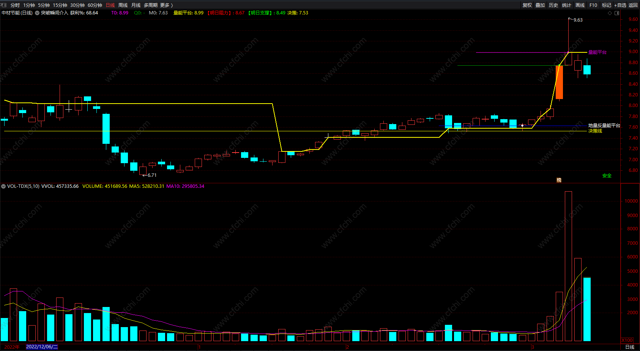The image size is (640, 351).
Task: Click the 日线 label at bottom right
Action: 630,347
